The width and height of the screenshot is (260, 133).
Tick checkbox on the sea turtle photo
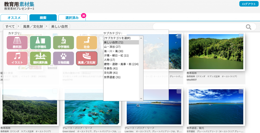(179, 36)
